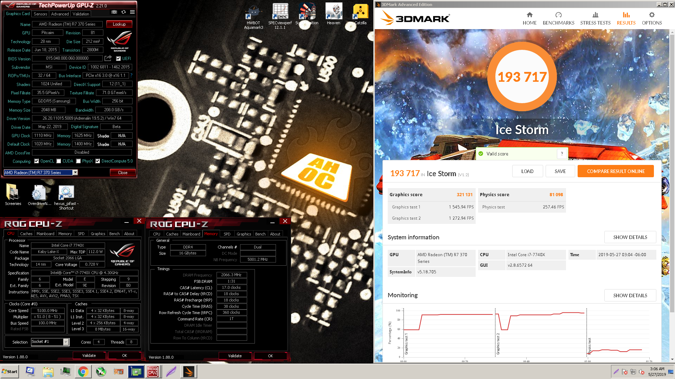Open the Screenies folder on desktop
Screen dimensions: 675x379
point(13,195)
